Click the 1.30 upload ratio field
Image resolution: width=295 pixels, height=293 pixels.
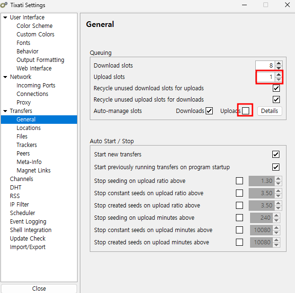click(261, 181)
